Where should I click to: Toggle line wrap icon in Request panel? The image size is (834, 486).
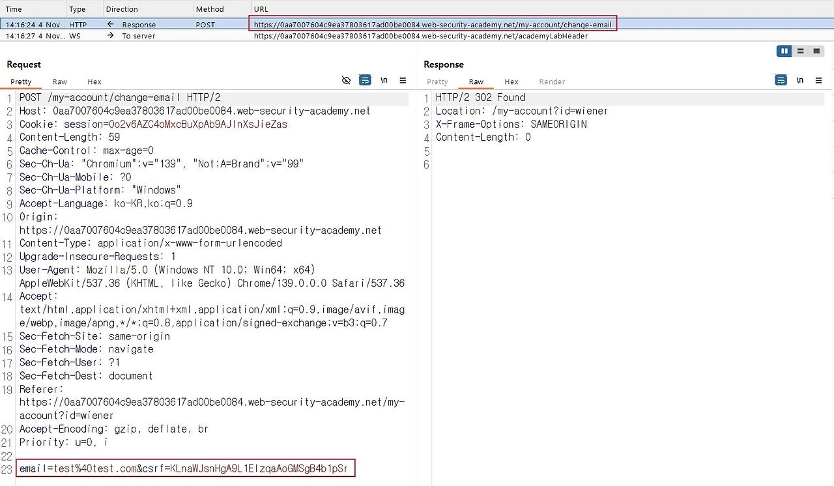coord(366,80)
